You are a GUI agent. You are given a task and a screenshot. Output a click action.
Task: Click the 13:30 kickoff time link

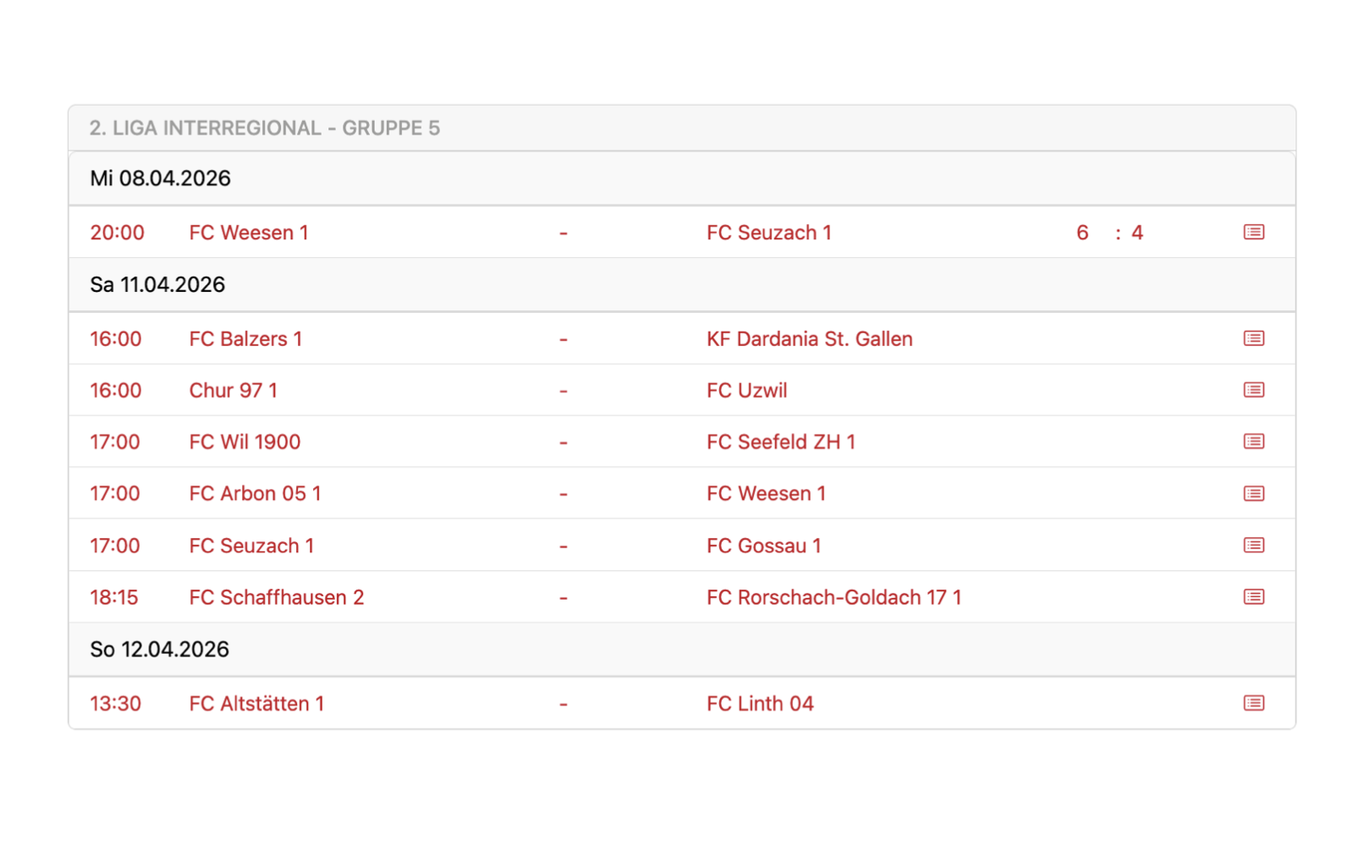[115, 704]
